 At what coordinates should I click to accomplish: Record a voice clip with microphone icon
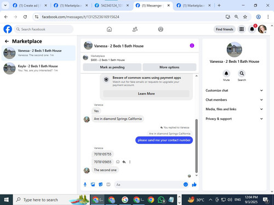(x=85, y=185)
